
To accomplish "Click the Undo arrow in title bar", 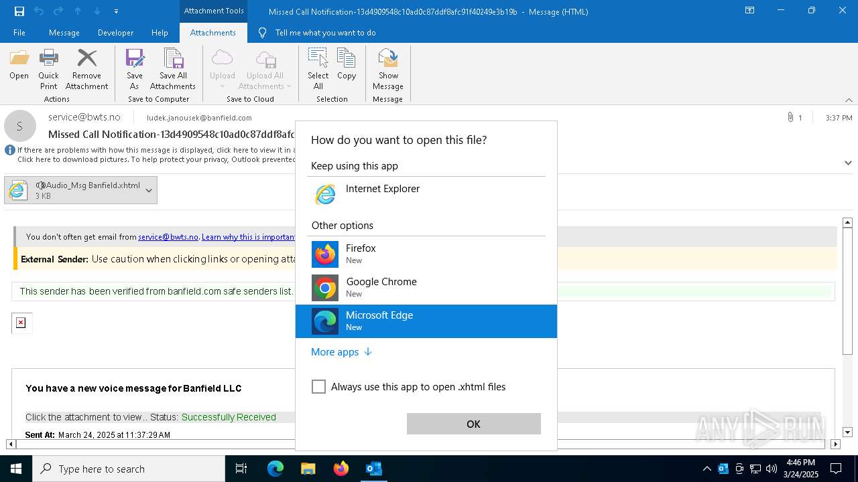I will click(x=38, y=11).
